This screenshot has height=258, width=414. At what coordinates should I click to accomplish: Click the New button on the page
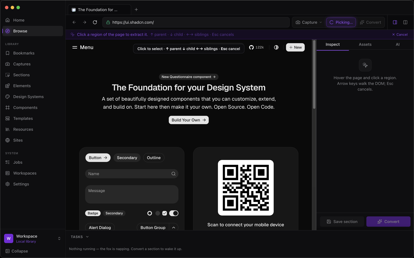[295, 47]
